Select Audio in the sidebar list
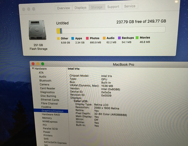 43,77
